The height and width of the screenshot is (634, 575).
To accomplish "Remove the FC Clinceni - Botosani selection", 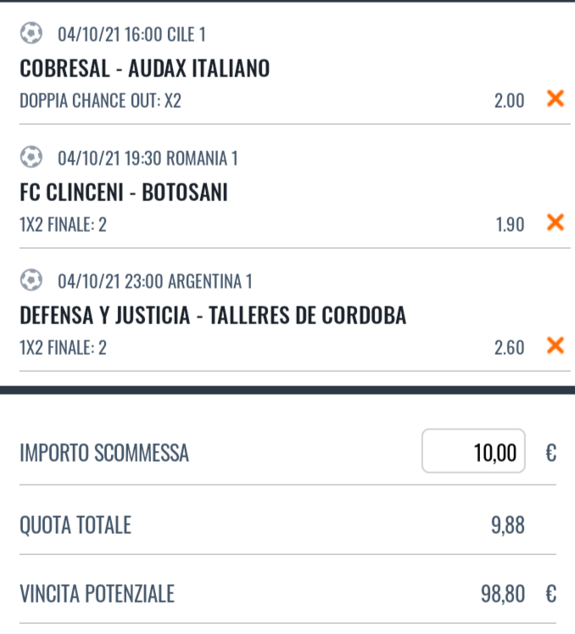I will tap(555, 222).
